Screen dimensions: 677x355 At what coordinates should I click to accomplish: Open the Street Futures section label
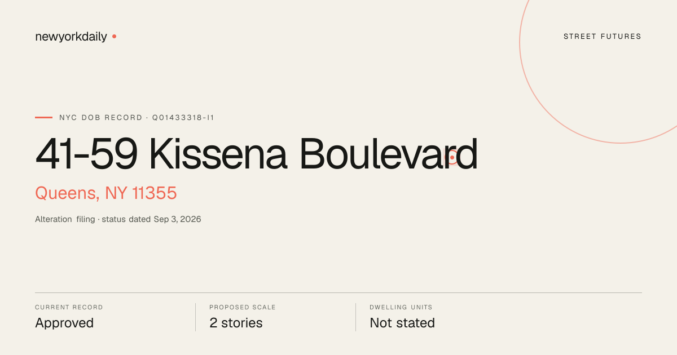(x=603, y=37)
